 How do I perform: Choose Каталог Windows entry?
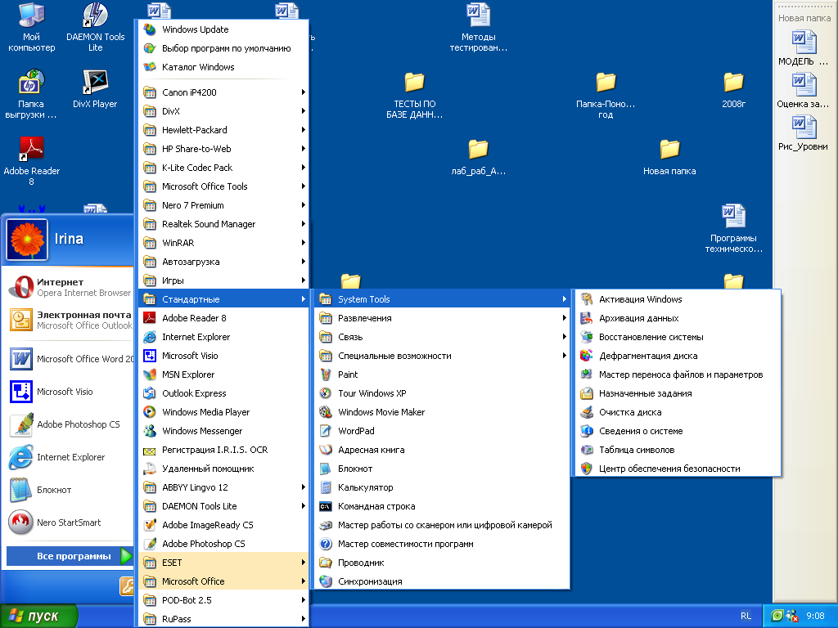coord(223,67)
